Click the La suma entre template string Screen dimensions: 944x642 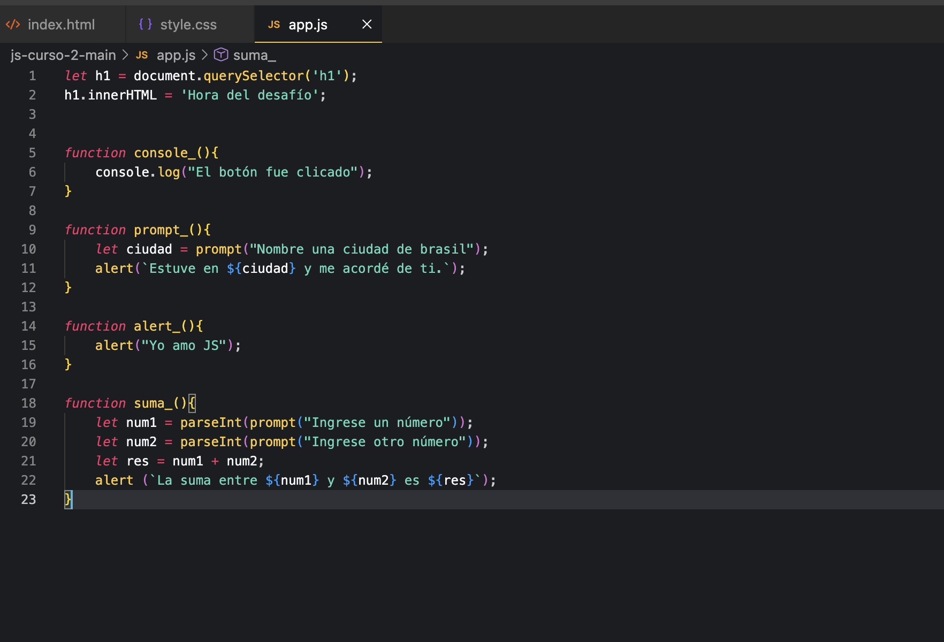tap(316, 480)
